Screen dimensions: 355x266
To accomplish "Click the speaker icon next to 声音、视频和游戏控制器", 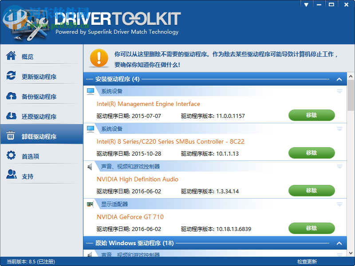I will click(91, 167).
